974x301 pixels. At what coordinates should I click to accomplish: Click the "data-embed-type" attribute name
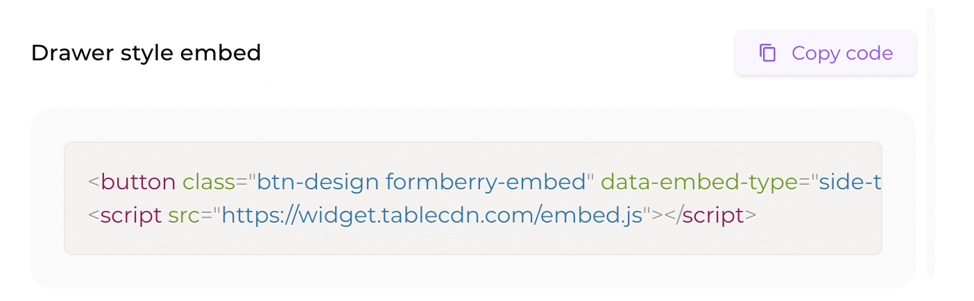(699, 182)
